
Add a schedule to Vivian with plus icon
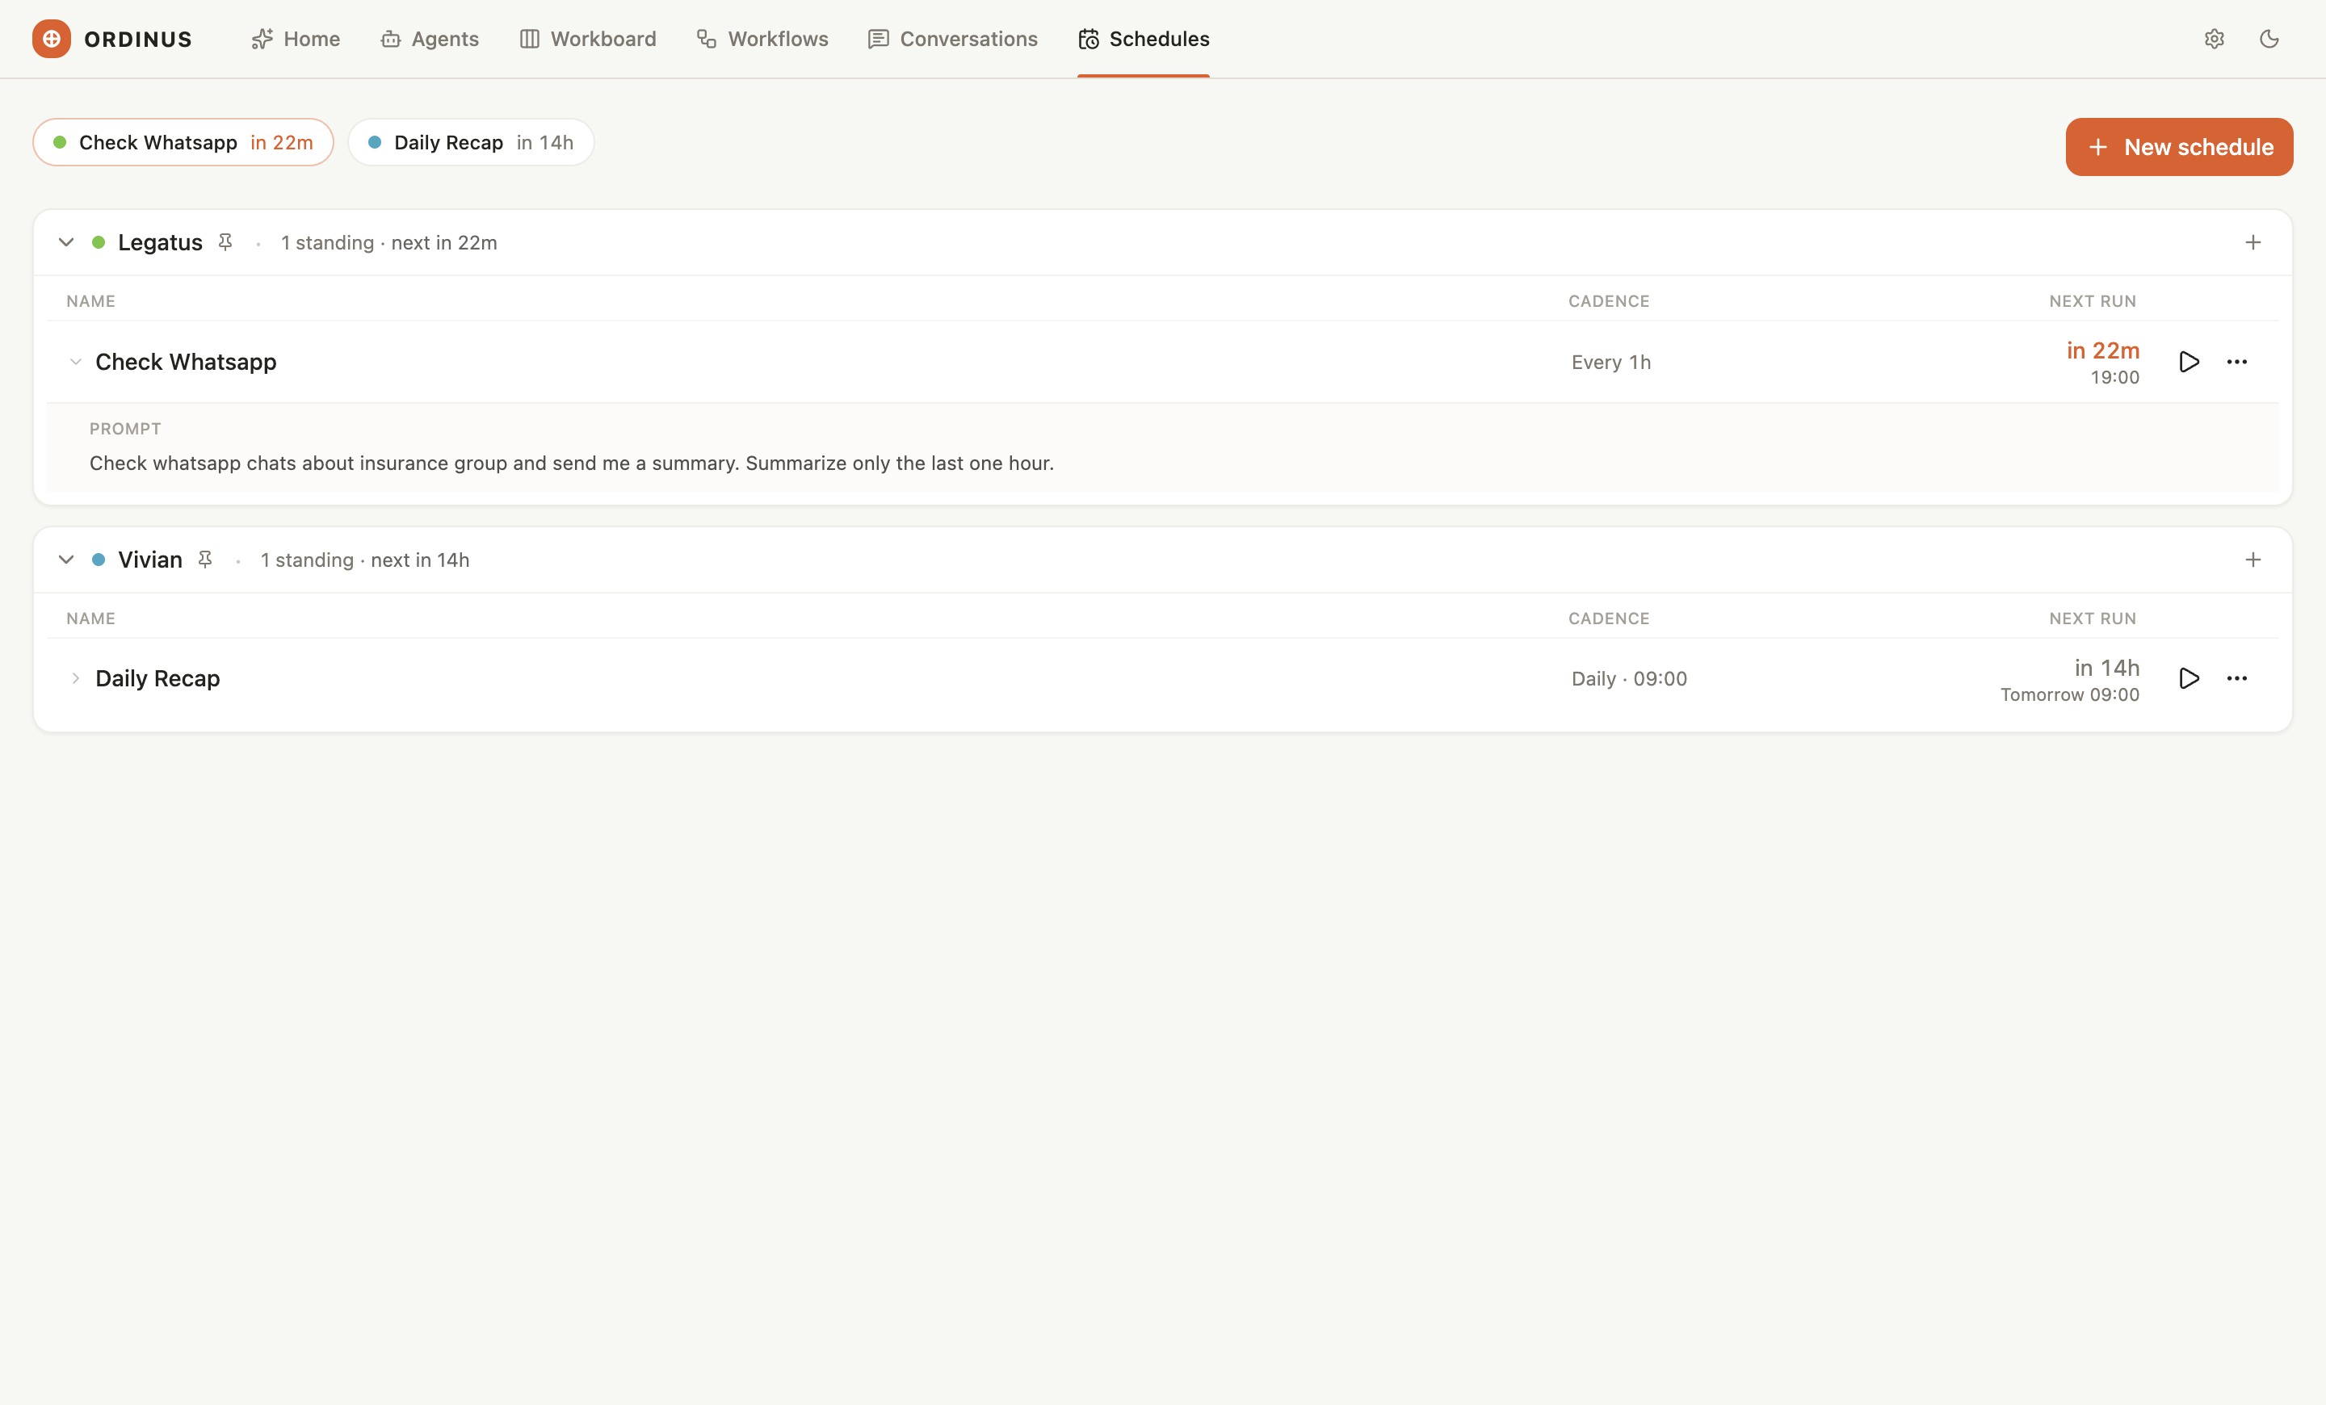[x=2253, y=560]
